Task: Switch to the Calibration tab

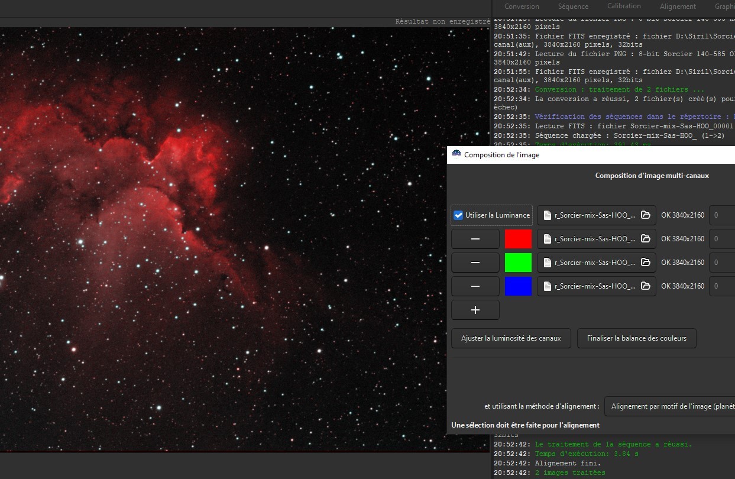Action: pyautogui.click(x=624, y=6)
